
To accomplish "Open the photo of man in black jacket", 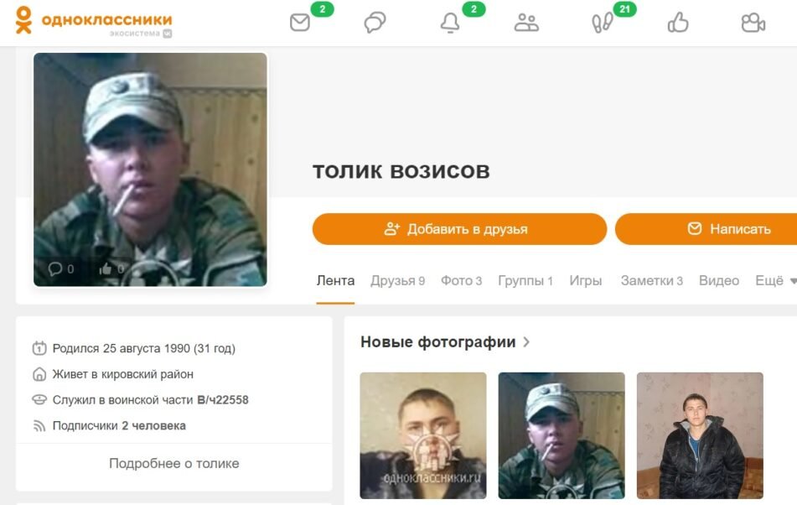I will click(x=700, y=435).
